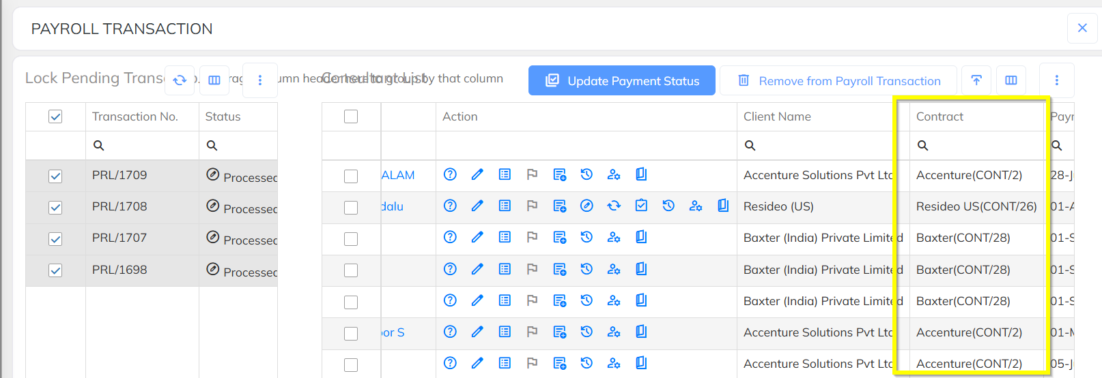Toggle select-all checkbox in Consultant List header
The image size is (1102, 378).
click(x=351, y=116)
